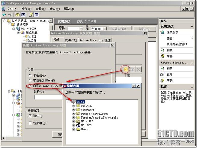
Task: Click the Help toolbar icon
Action: click(30, 15)
